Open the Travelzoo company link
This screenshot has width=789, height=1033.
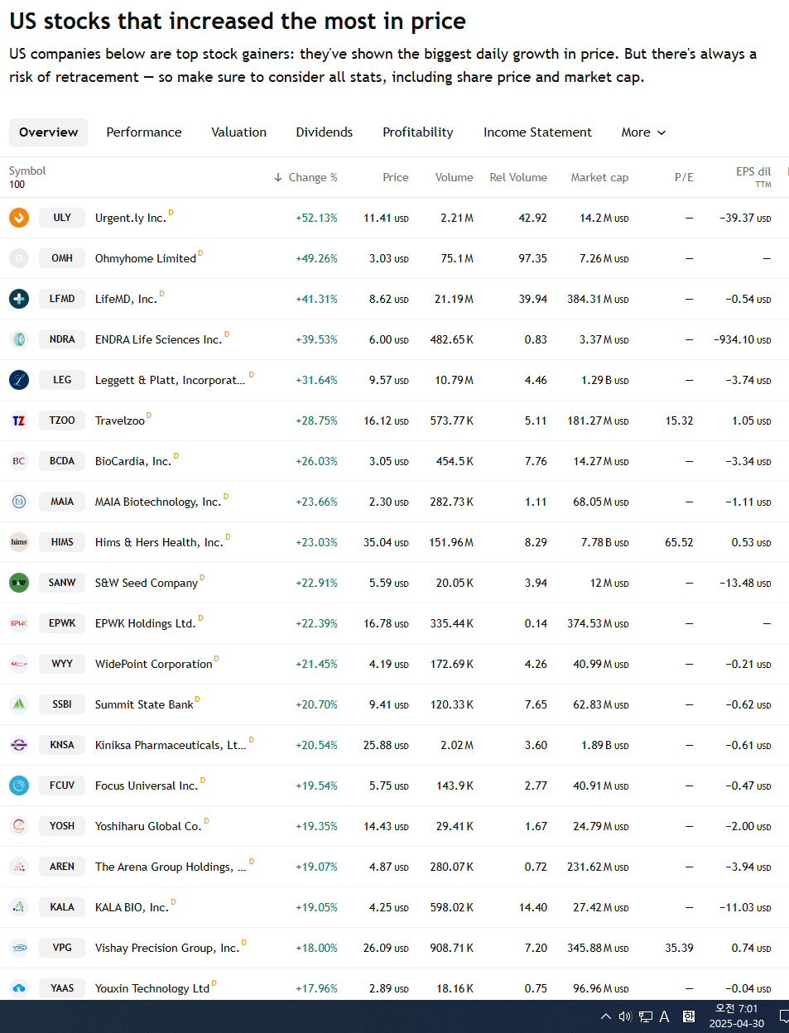click(120, 420)
